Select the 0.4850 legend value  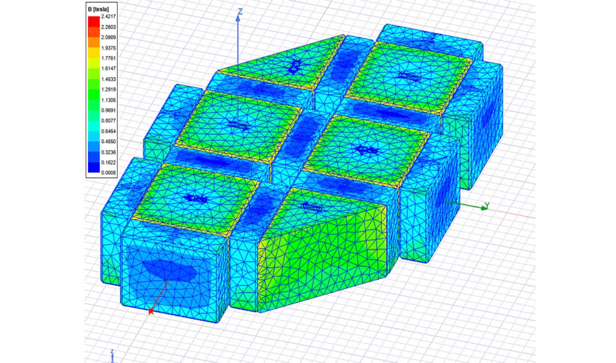(108, 141)
